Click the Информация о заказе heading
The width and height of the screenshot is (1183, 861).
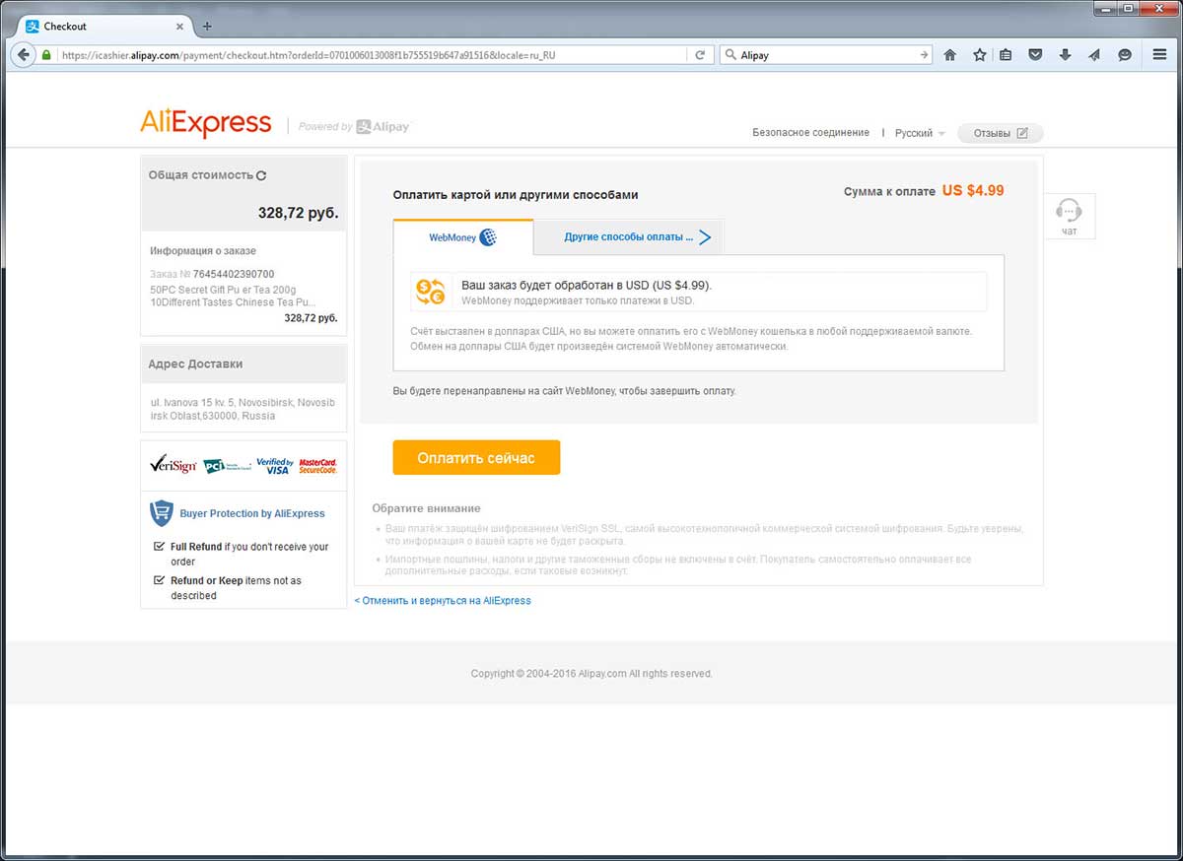pos(203,251)
